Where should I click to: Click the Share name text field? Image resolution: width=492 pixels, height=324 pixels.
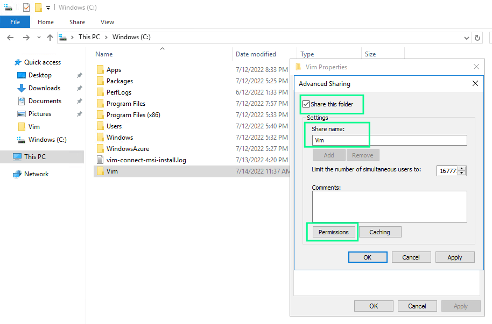point(389,140)
